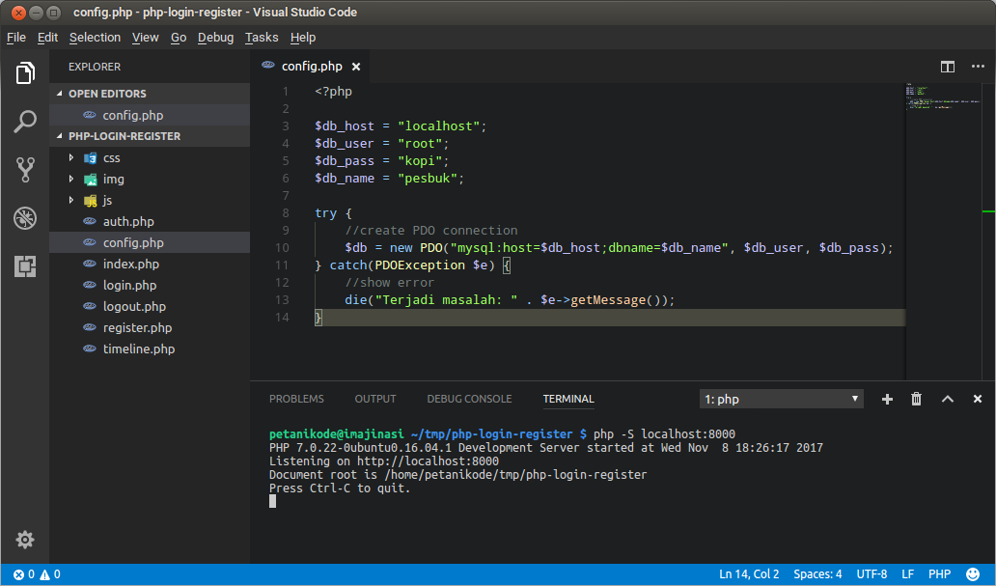This screenshot has width=996, height=586.
Task: Open the more actions menu
Action: (x=977, y=66)
